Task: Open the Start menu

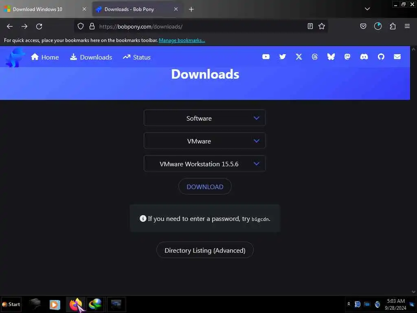Action: 11,304
